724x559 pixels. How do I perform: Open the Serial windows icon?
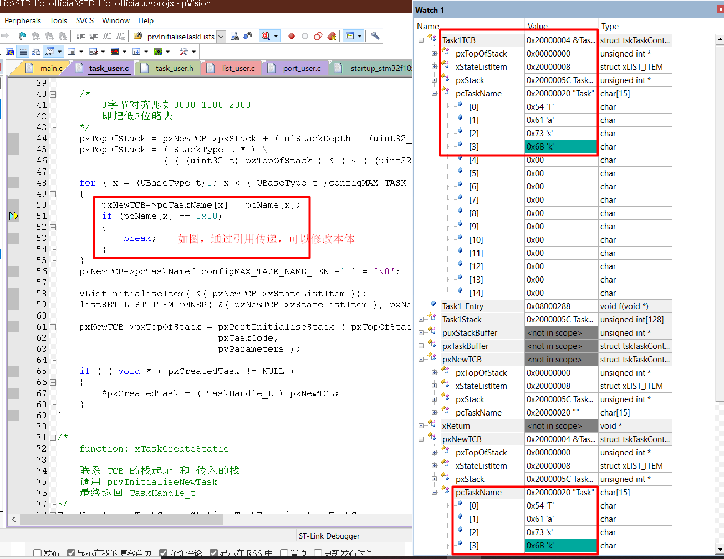[93, 52]
